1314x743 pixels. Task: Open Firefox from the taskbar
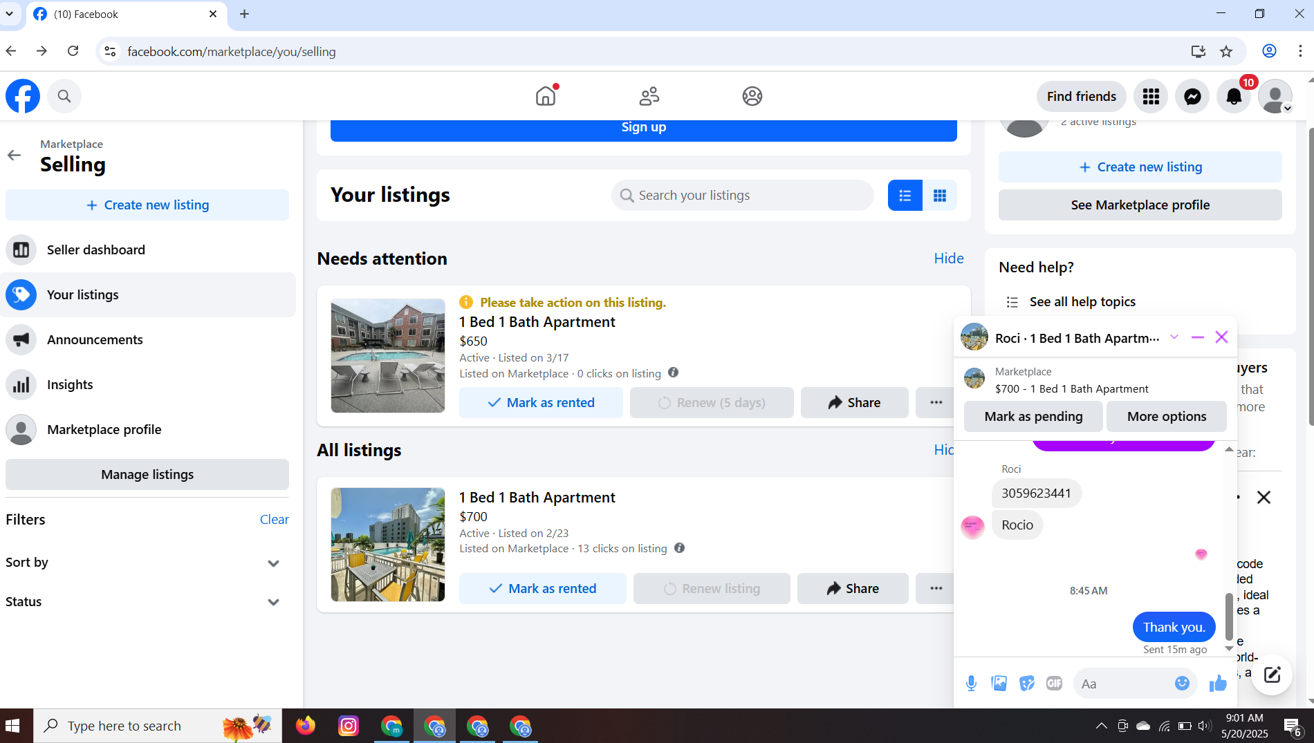tap(306, 726)
